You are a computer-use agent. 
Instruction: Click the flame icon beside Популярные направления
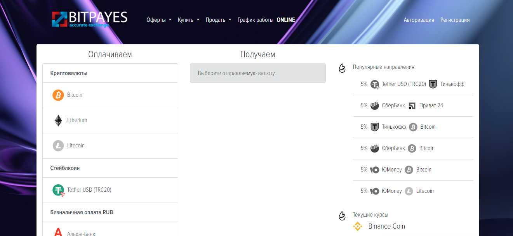pyautogui.click(x=342, y=68)
